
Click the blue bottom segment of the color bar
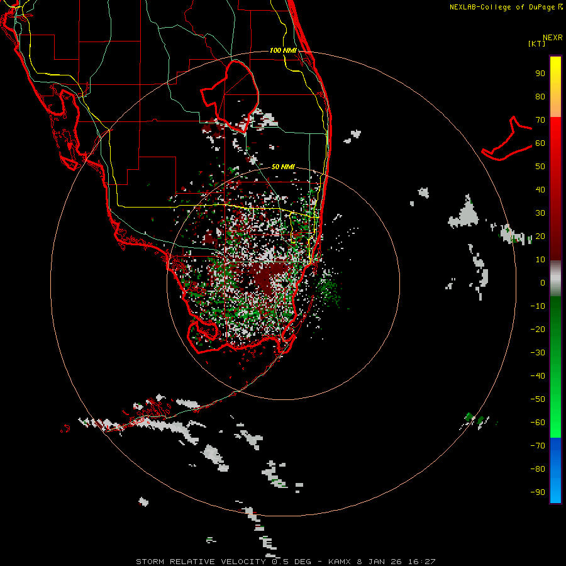[555, 470]
